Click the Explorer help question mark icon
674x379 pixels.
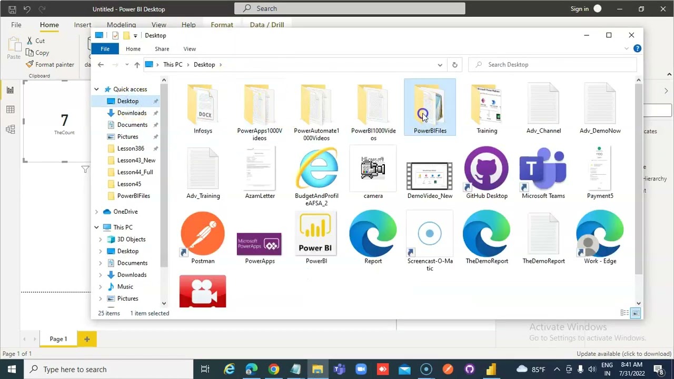pos(637,48)
